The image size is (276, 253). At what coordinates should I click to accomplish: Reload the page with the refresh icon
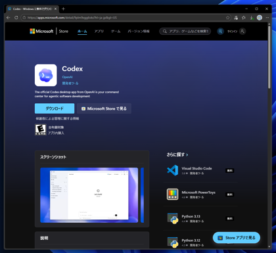tap(16, 18)
